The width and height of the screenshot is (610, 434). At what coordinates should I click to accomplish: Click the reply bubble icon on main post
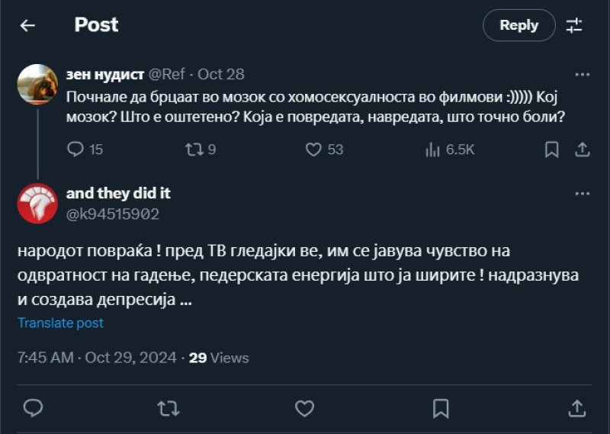point(33,409)
